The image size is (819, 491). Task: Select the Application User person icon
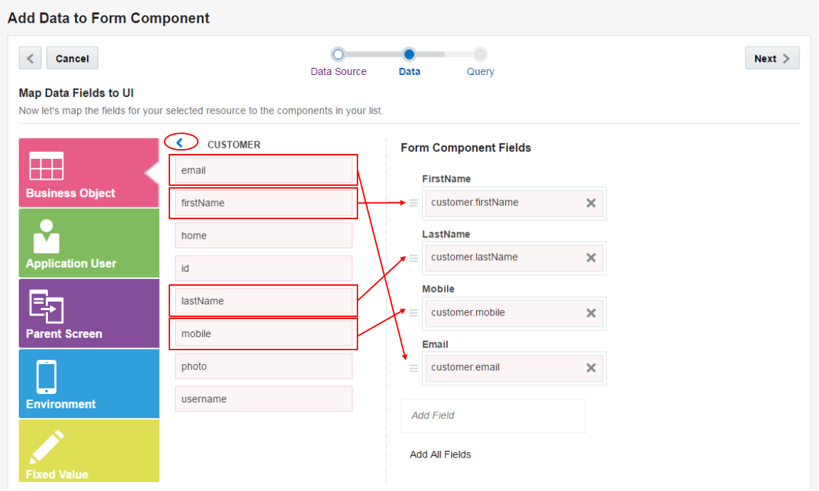click(47, 236)
